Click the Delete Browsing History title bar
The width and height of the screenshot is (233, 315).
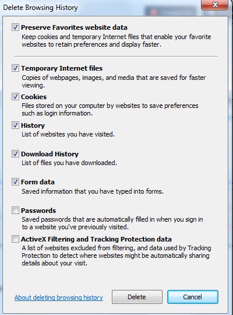pyautogui.click(x=100, y=8)
